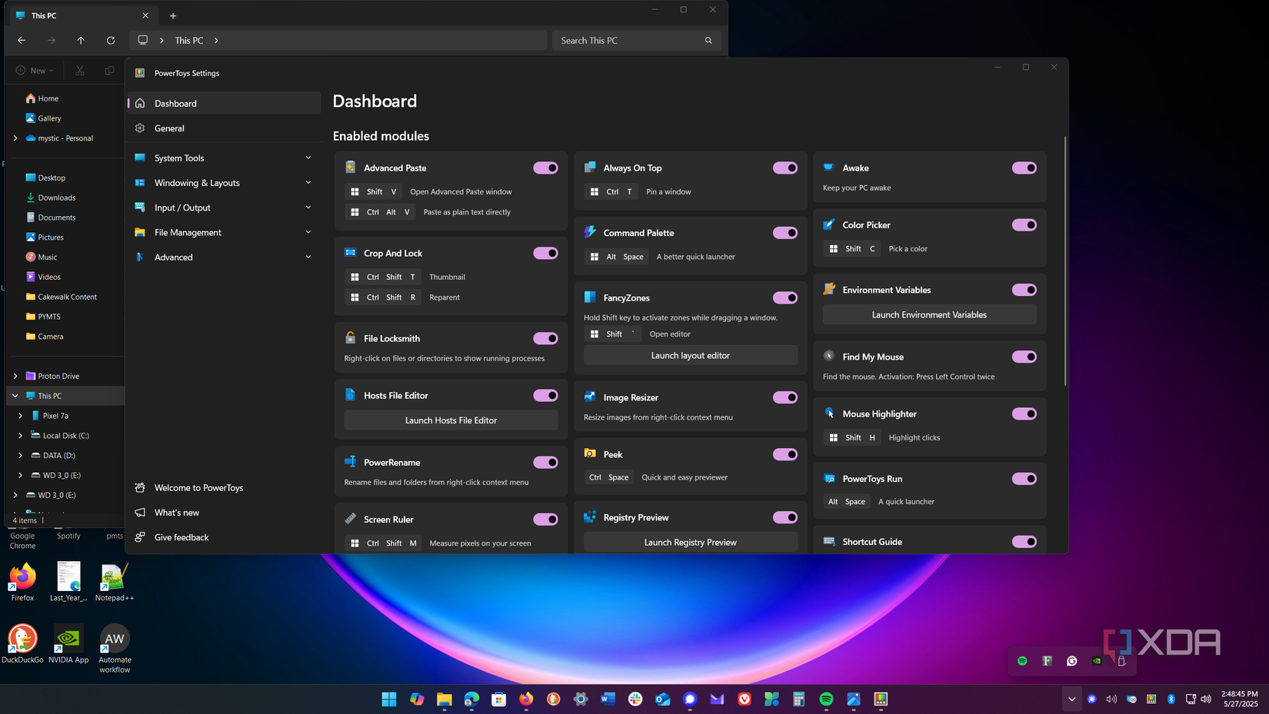Click the Mouse Highlighter icon

tap(830, 413)
